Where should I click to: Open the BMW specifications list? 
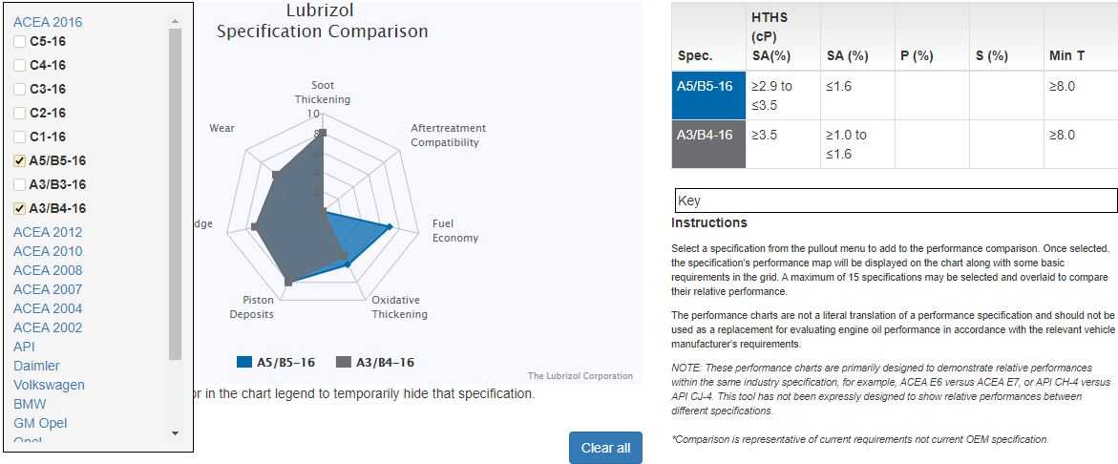point(30,404)
